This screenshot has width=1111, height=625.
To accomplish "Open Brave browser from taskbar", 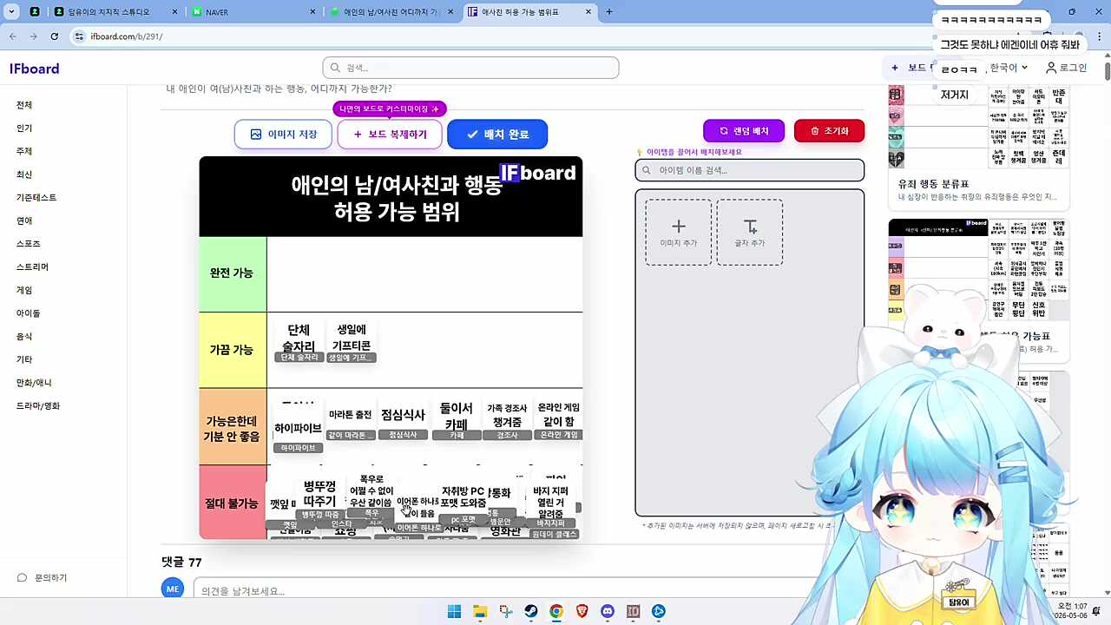I will tap(582, 612).
